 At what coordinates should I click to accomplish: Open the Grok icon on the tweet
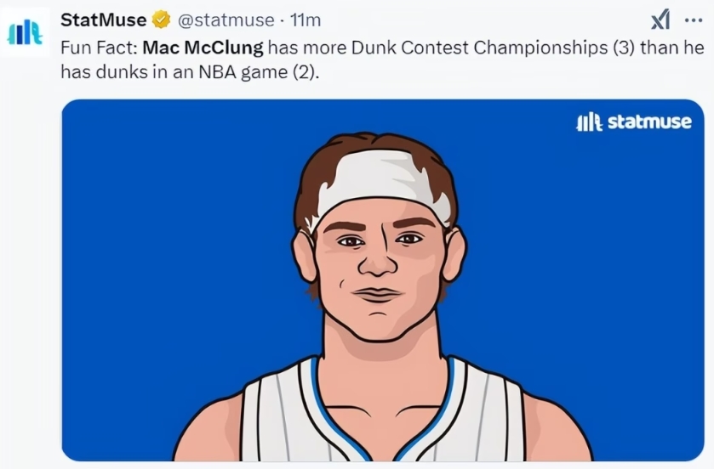[x=660, y=20]
